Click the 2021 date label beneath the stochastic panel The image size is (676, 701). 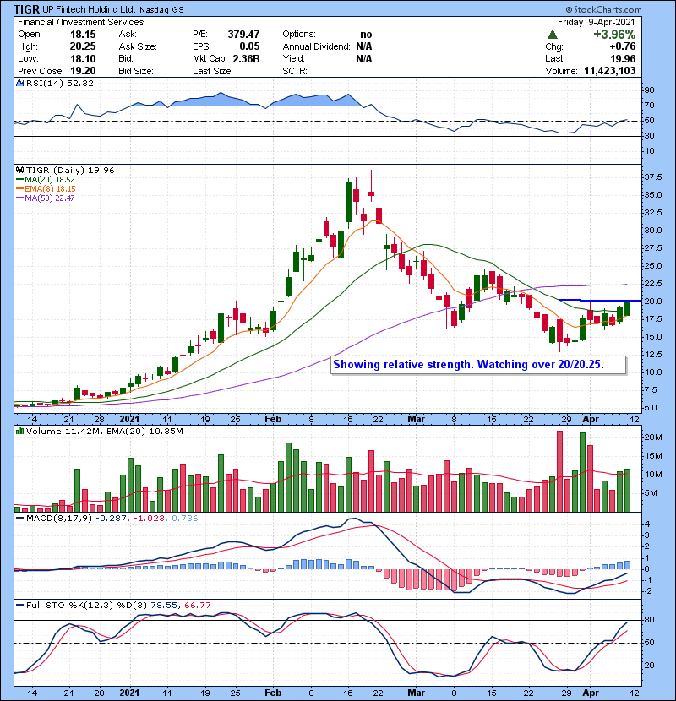[129, 693]
